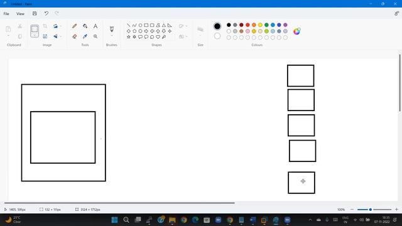Open the Size line thickness selector
The image size is (402, 226).
[x=200, y=30]
